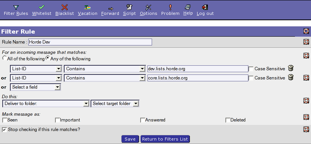Toggle Case Sensitive for core.lists.horde.org
The width and height of the screenshot is (311, 144).
click(251, 78)
